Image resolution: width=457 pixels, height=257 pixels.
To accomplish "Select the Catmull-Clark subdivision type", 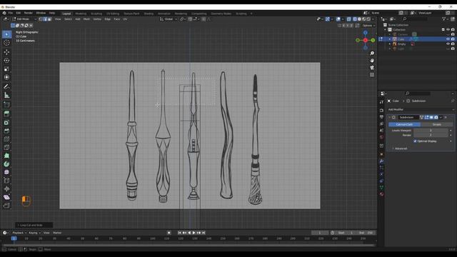I will 404,124.
